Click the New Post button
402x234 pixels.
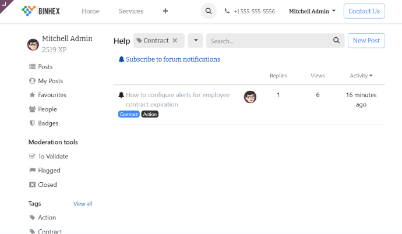click(x=366, y=41)
